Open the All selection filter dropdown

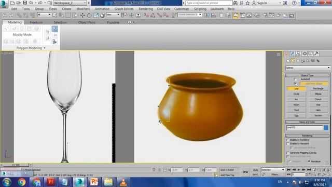tap(44, 15)
